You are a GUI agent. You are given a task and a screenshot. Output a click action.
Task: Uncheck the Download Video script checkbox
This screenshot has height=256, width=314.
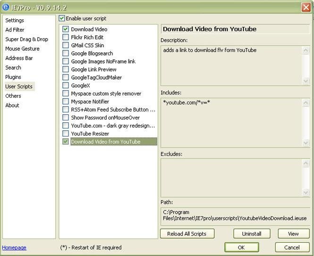pyautogui.click(x=66, y=29)
